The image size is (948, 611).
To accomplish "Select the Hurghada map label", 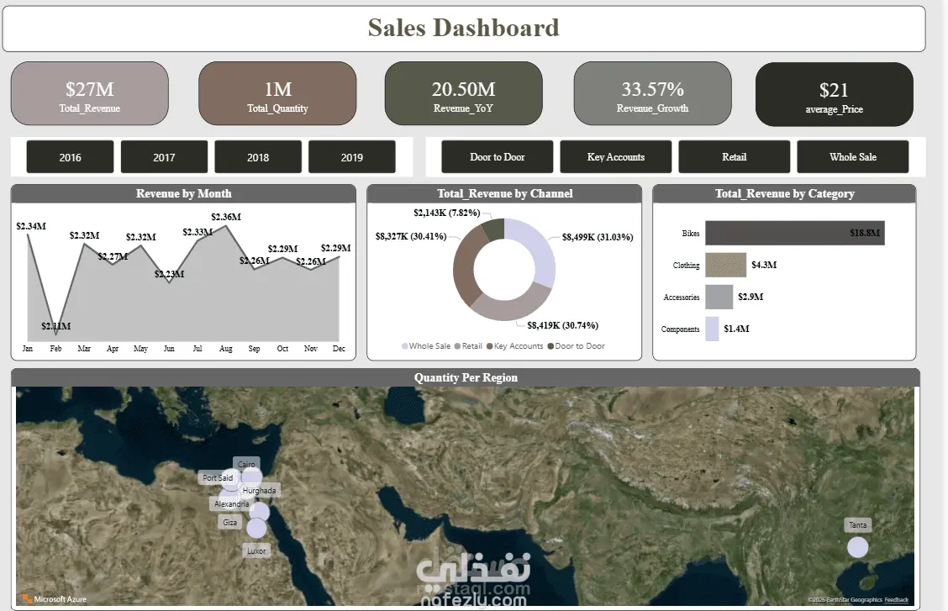I will click(x=260, y=490).
